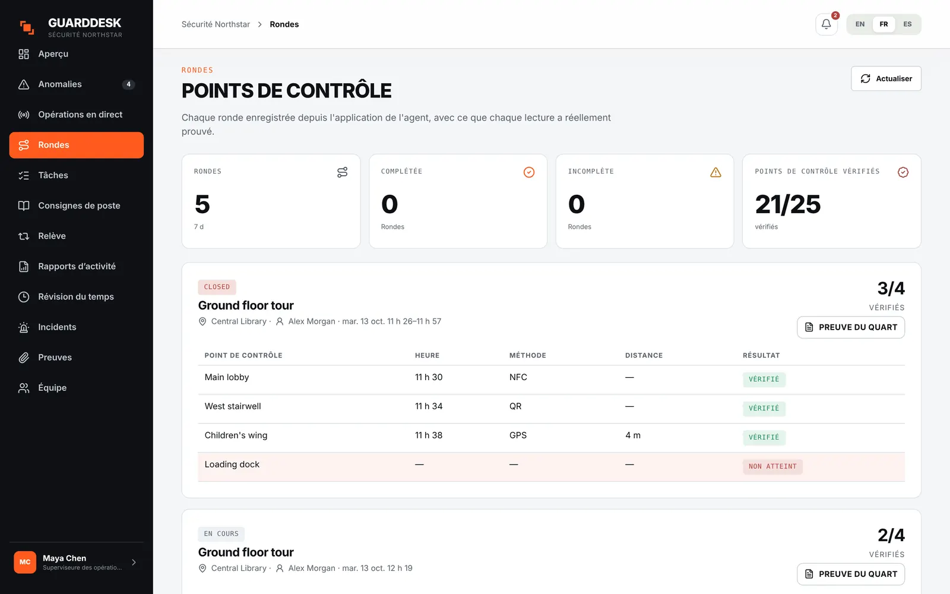
Task: Click the Anomalies warning triangle icon
Action: 24,84
